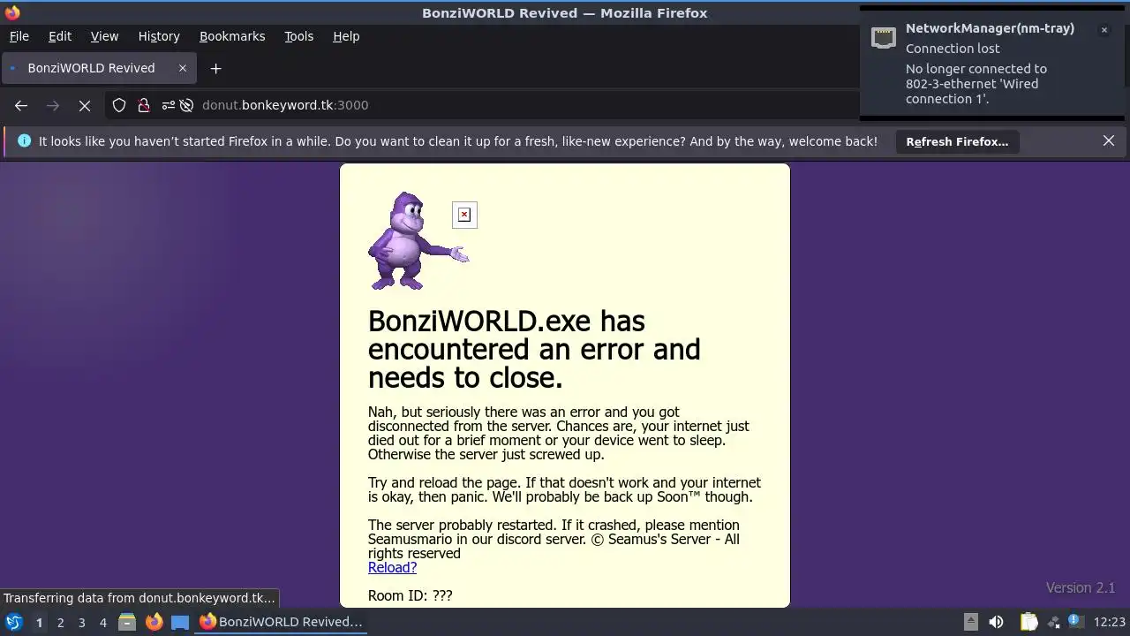Click 'Transferring data from donut.bonkeyword.tk' status text
Viewport: 1130px width, 636px height.
[139, 598]
